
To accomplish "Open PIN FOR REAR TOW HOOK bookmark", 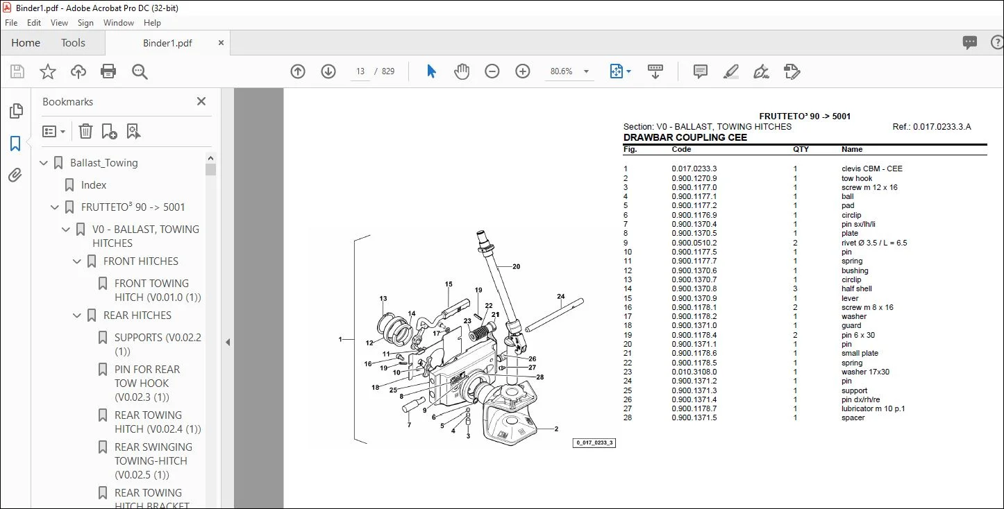I will [x=147, y=383].
